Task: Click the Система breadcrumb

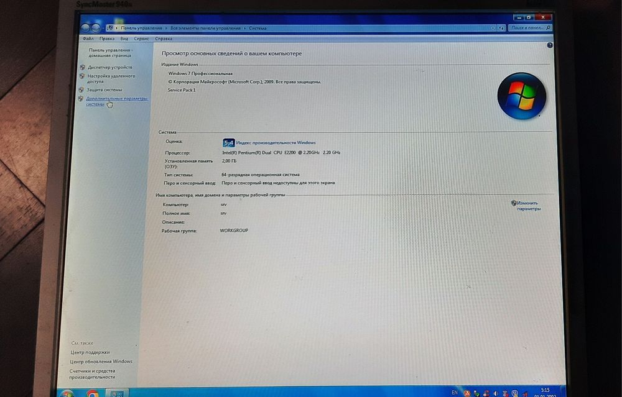Action: tap(258, 28)
